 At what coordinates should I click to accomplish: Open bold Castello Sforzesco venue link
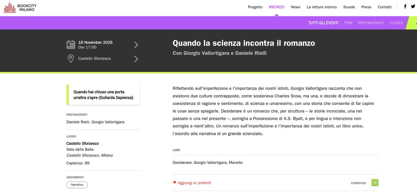pos(82,143)
